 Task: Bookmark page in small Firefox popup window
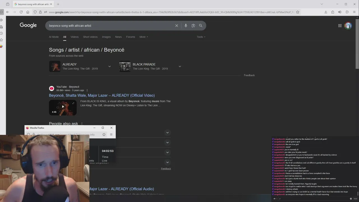pos(104,135)
